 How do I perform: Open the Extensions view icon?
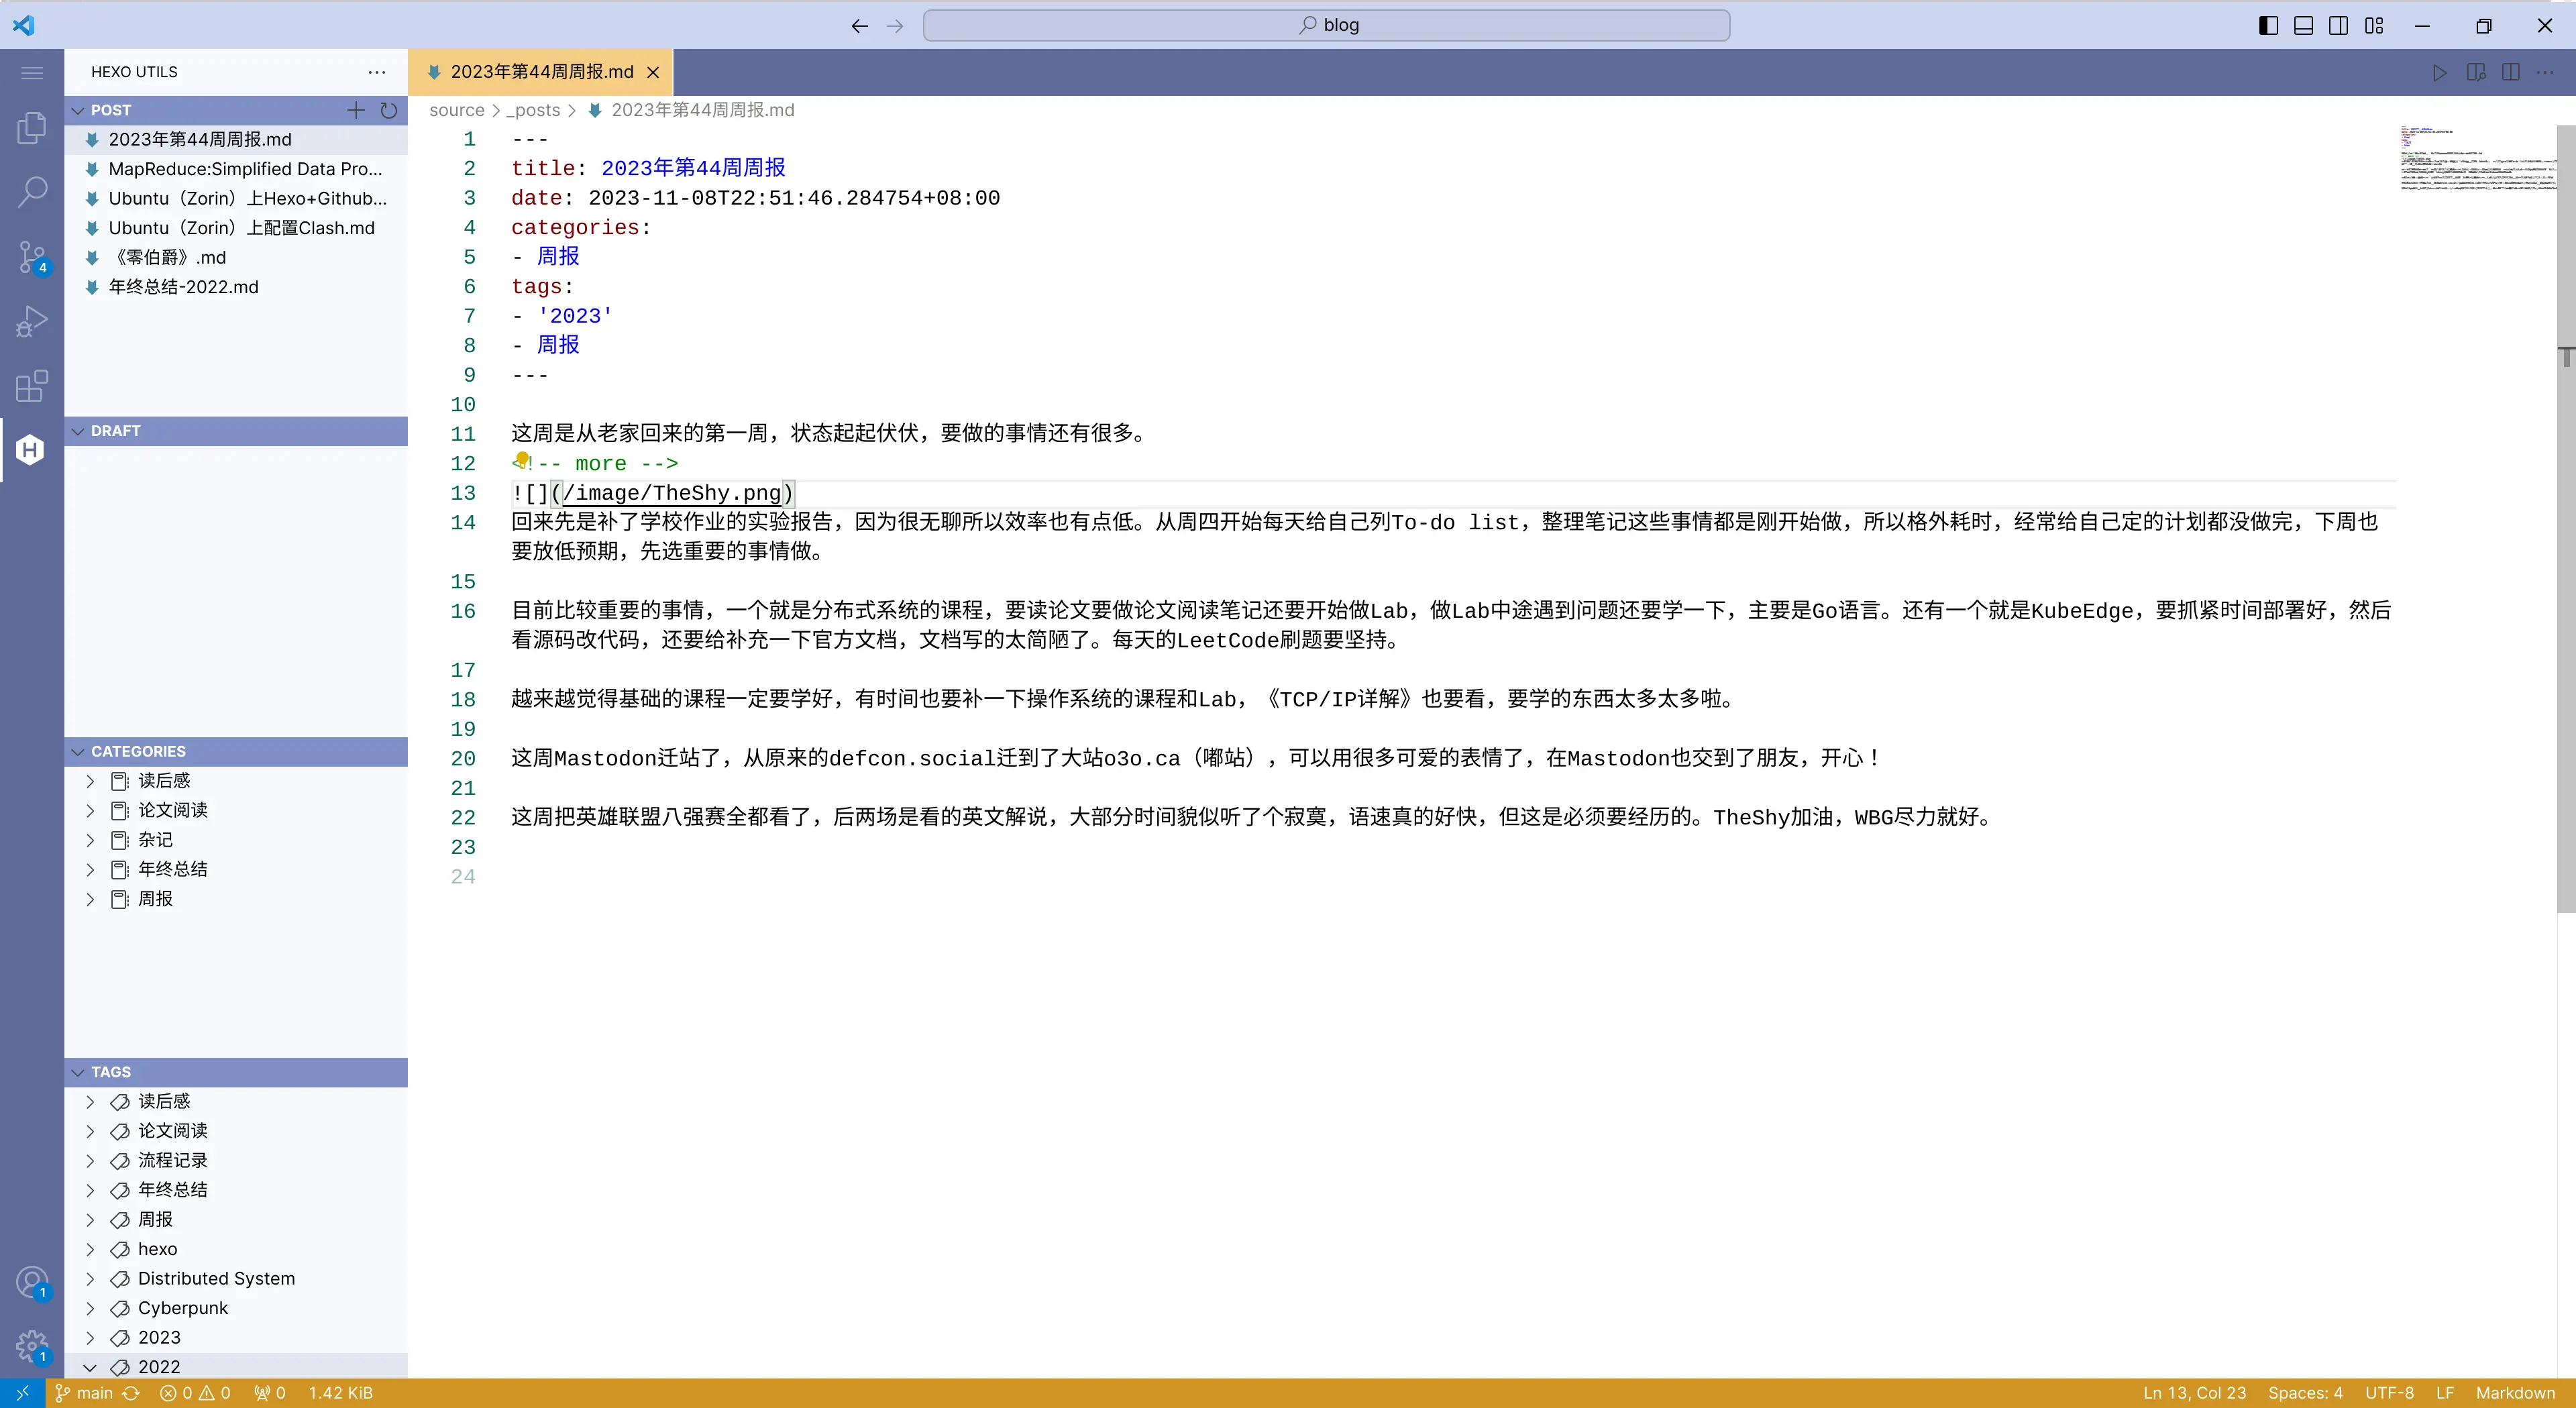pos(32,386)
